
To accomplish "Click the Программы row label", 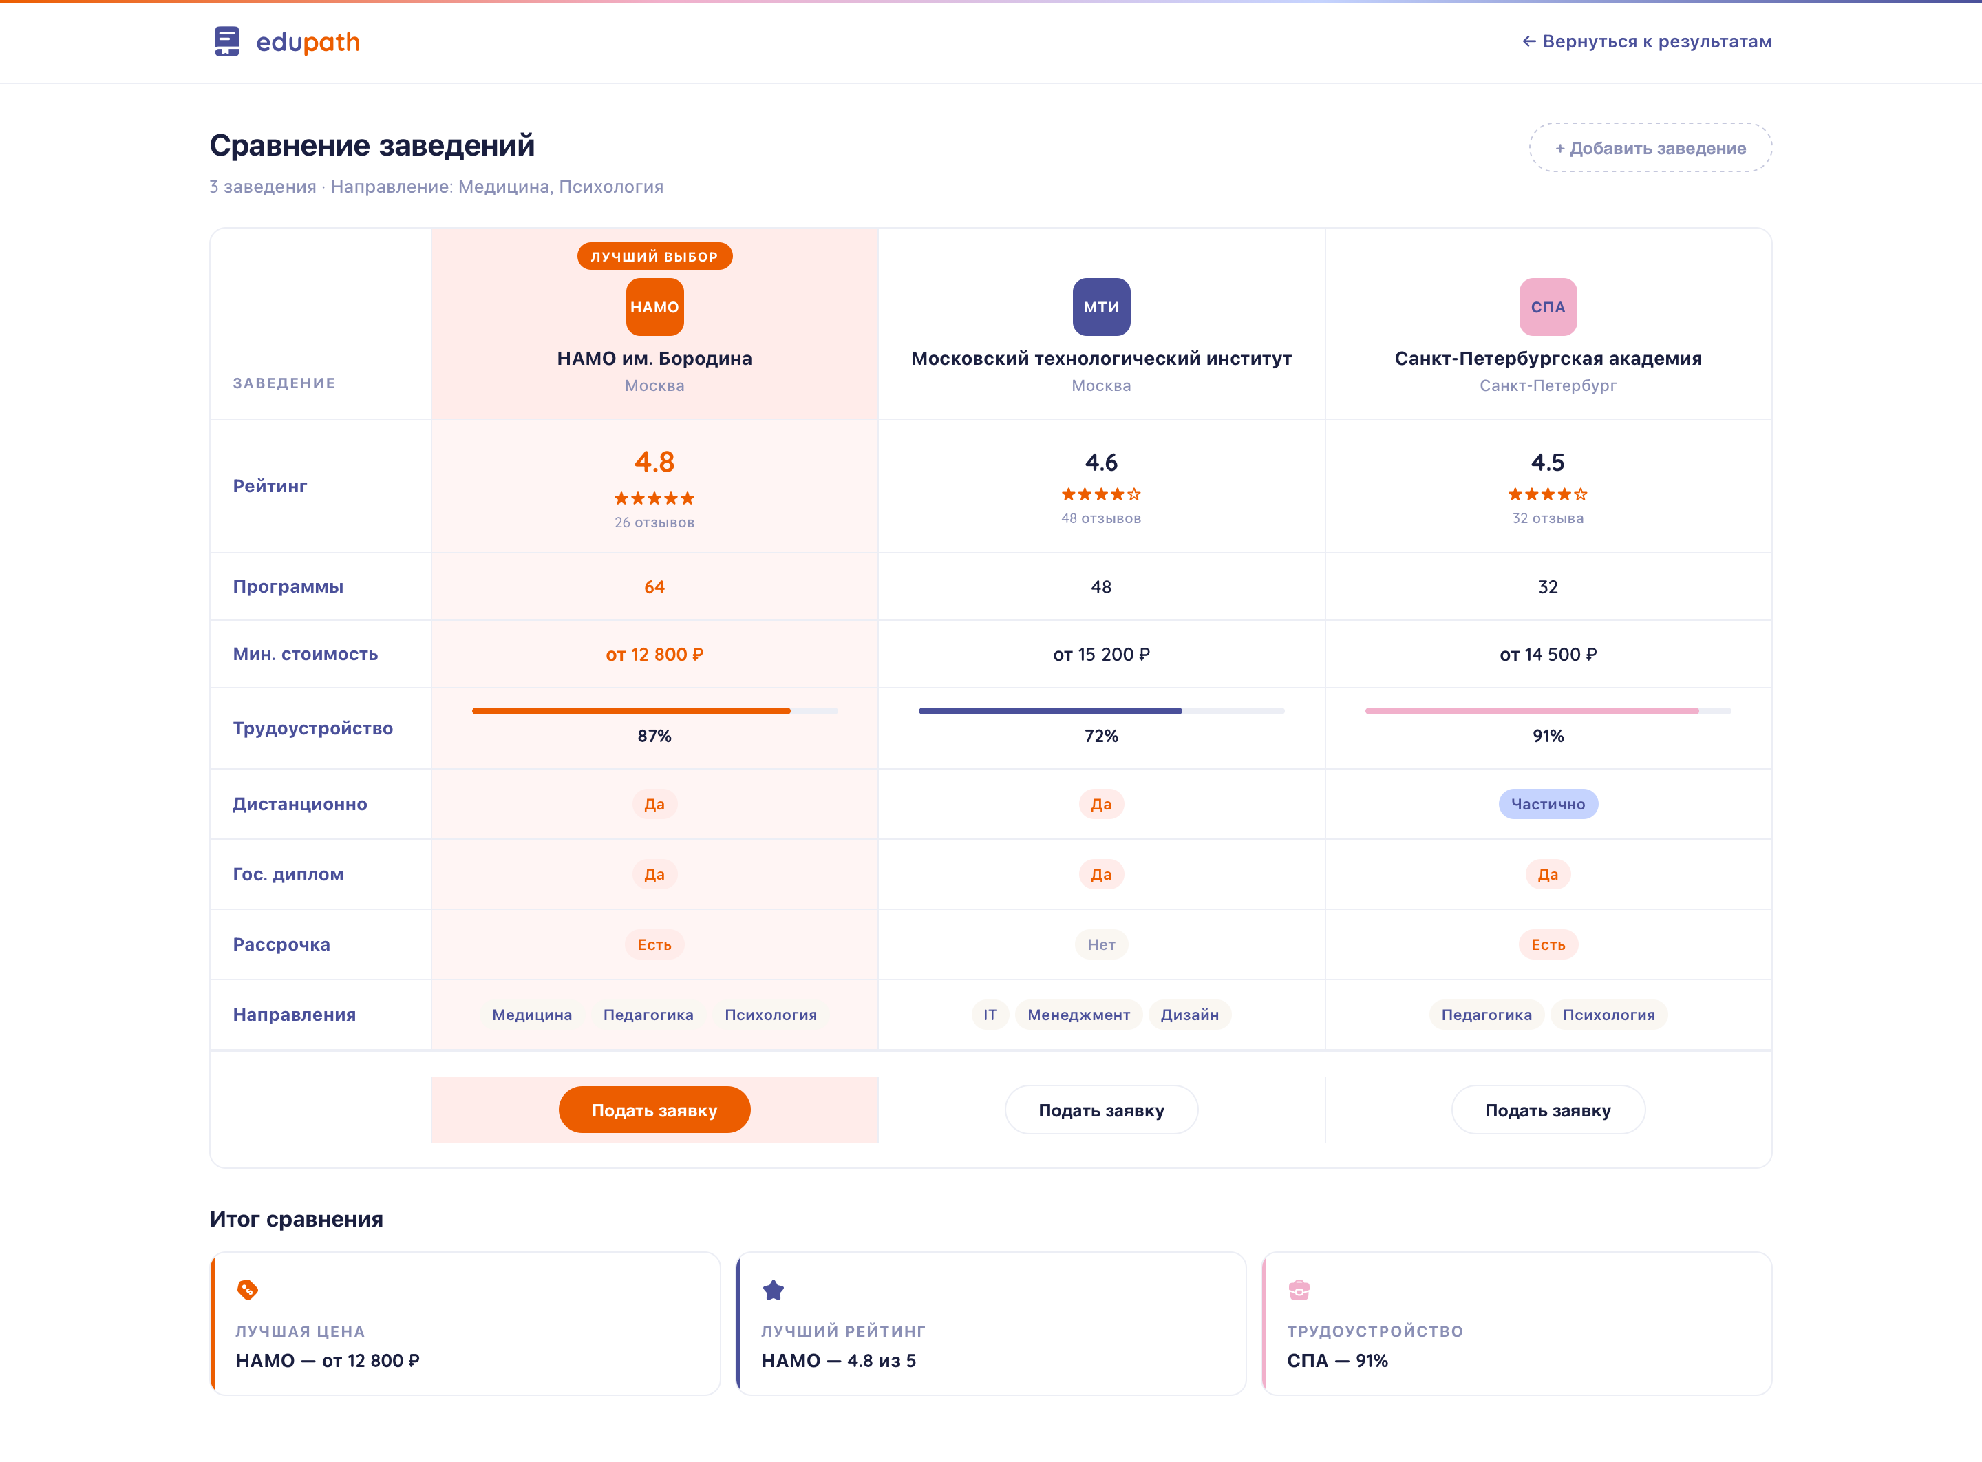I will [288, 586].
